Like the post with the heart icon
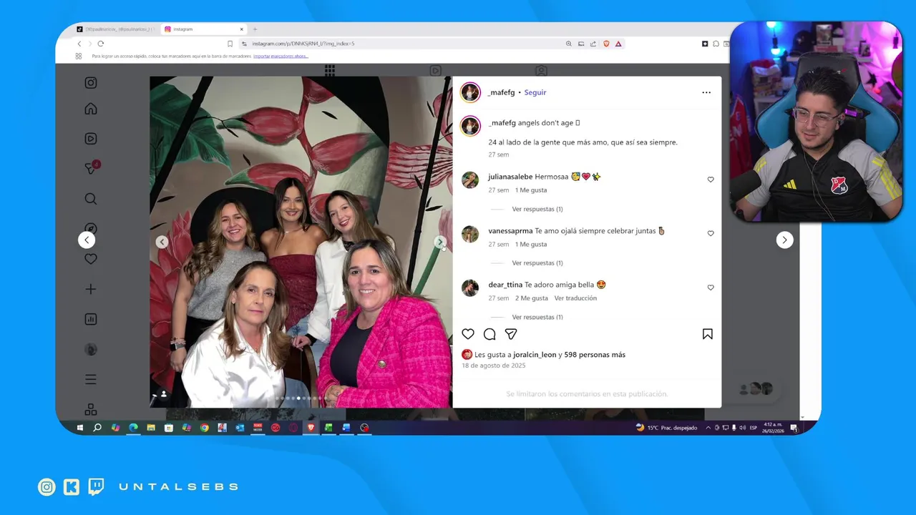 (468, 334)
